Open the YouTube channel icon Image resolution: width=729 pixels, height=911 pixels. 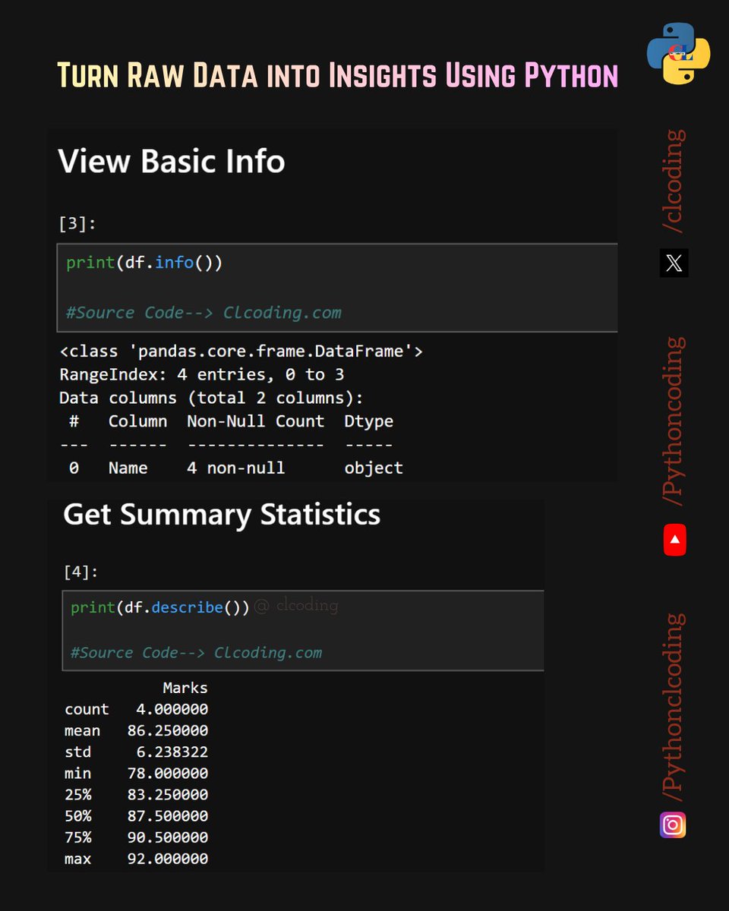click(x=674, y=540)
